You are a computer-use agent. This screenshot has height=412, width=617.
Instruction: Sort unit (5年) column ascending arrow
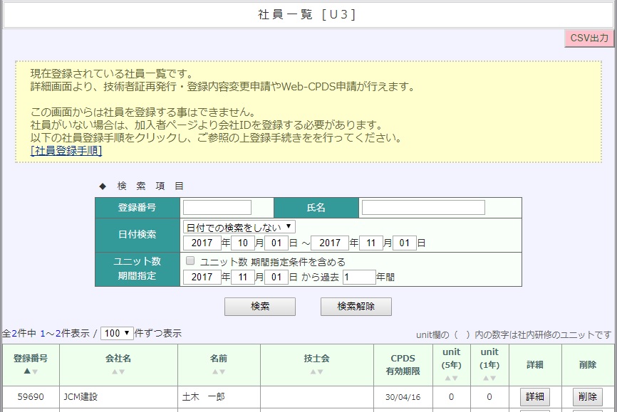tap(447, 378)
